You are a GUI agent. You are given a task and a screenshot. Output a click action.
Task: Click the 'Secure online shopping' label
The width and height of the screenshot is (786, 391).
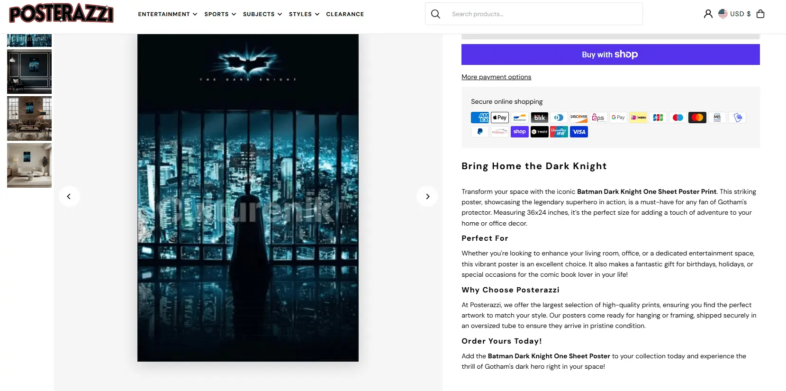click(x=507, y=101)
